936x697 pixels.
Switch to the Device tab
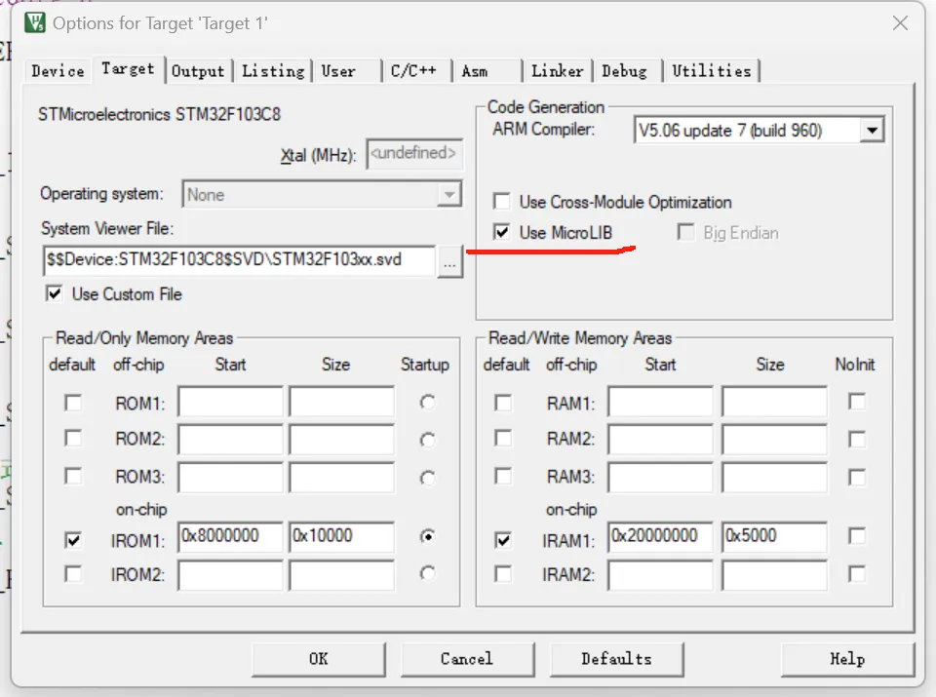click(x=58, y=71)
